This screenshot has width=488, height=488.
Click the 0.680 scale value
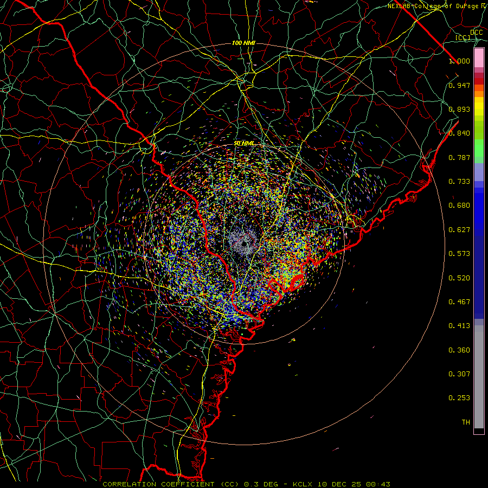pyautogui.click(x=459, y=206)
